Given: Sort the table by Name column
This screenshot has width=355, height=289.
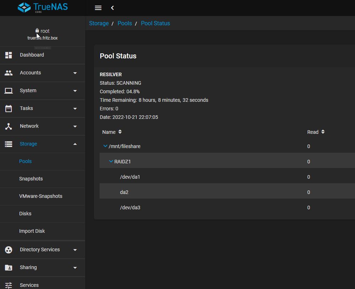Looking at the screenshot, I should tap(109, 132).
